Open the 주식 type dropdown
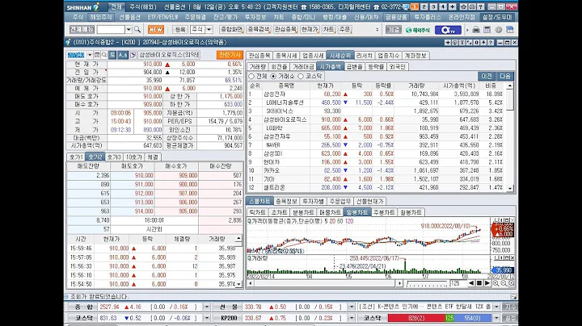 (x=209, y=29)
